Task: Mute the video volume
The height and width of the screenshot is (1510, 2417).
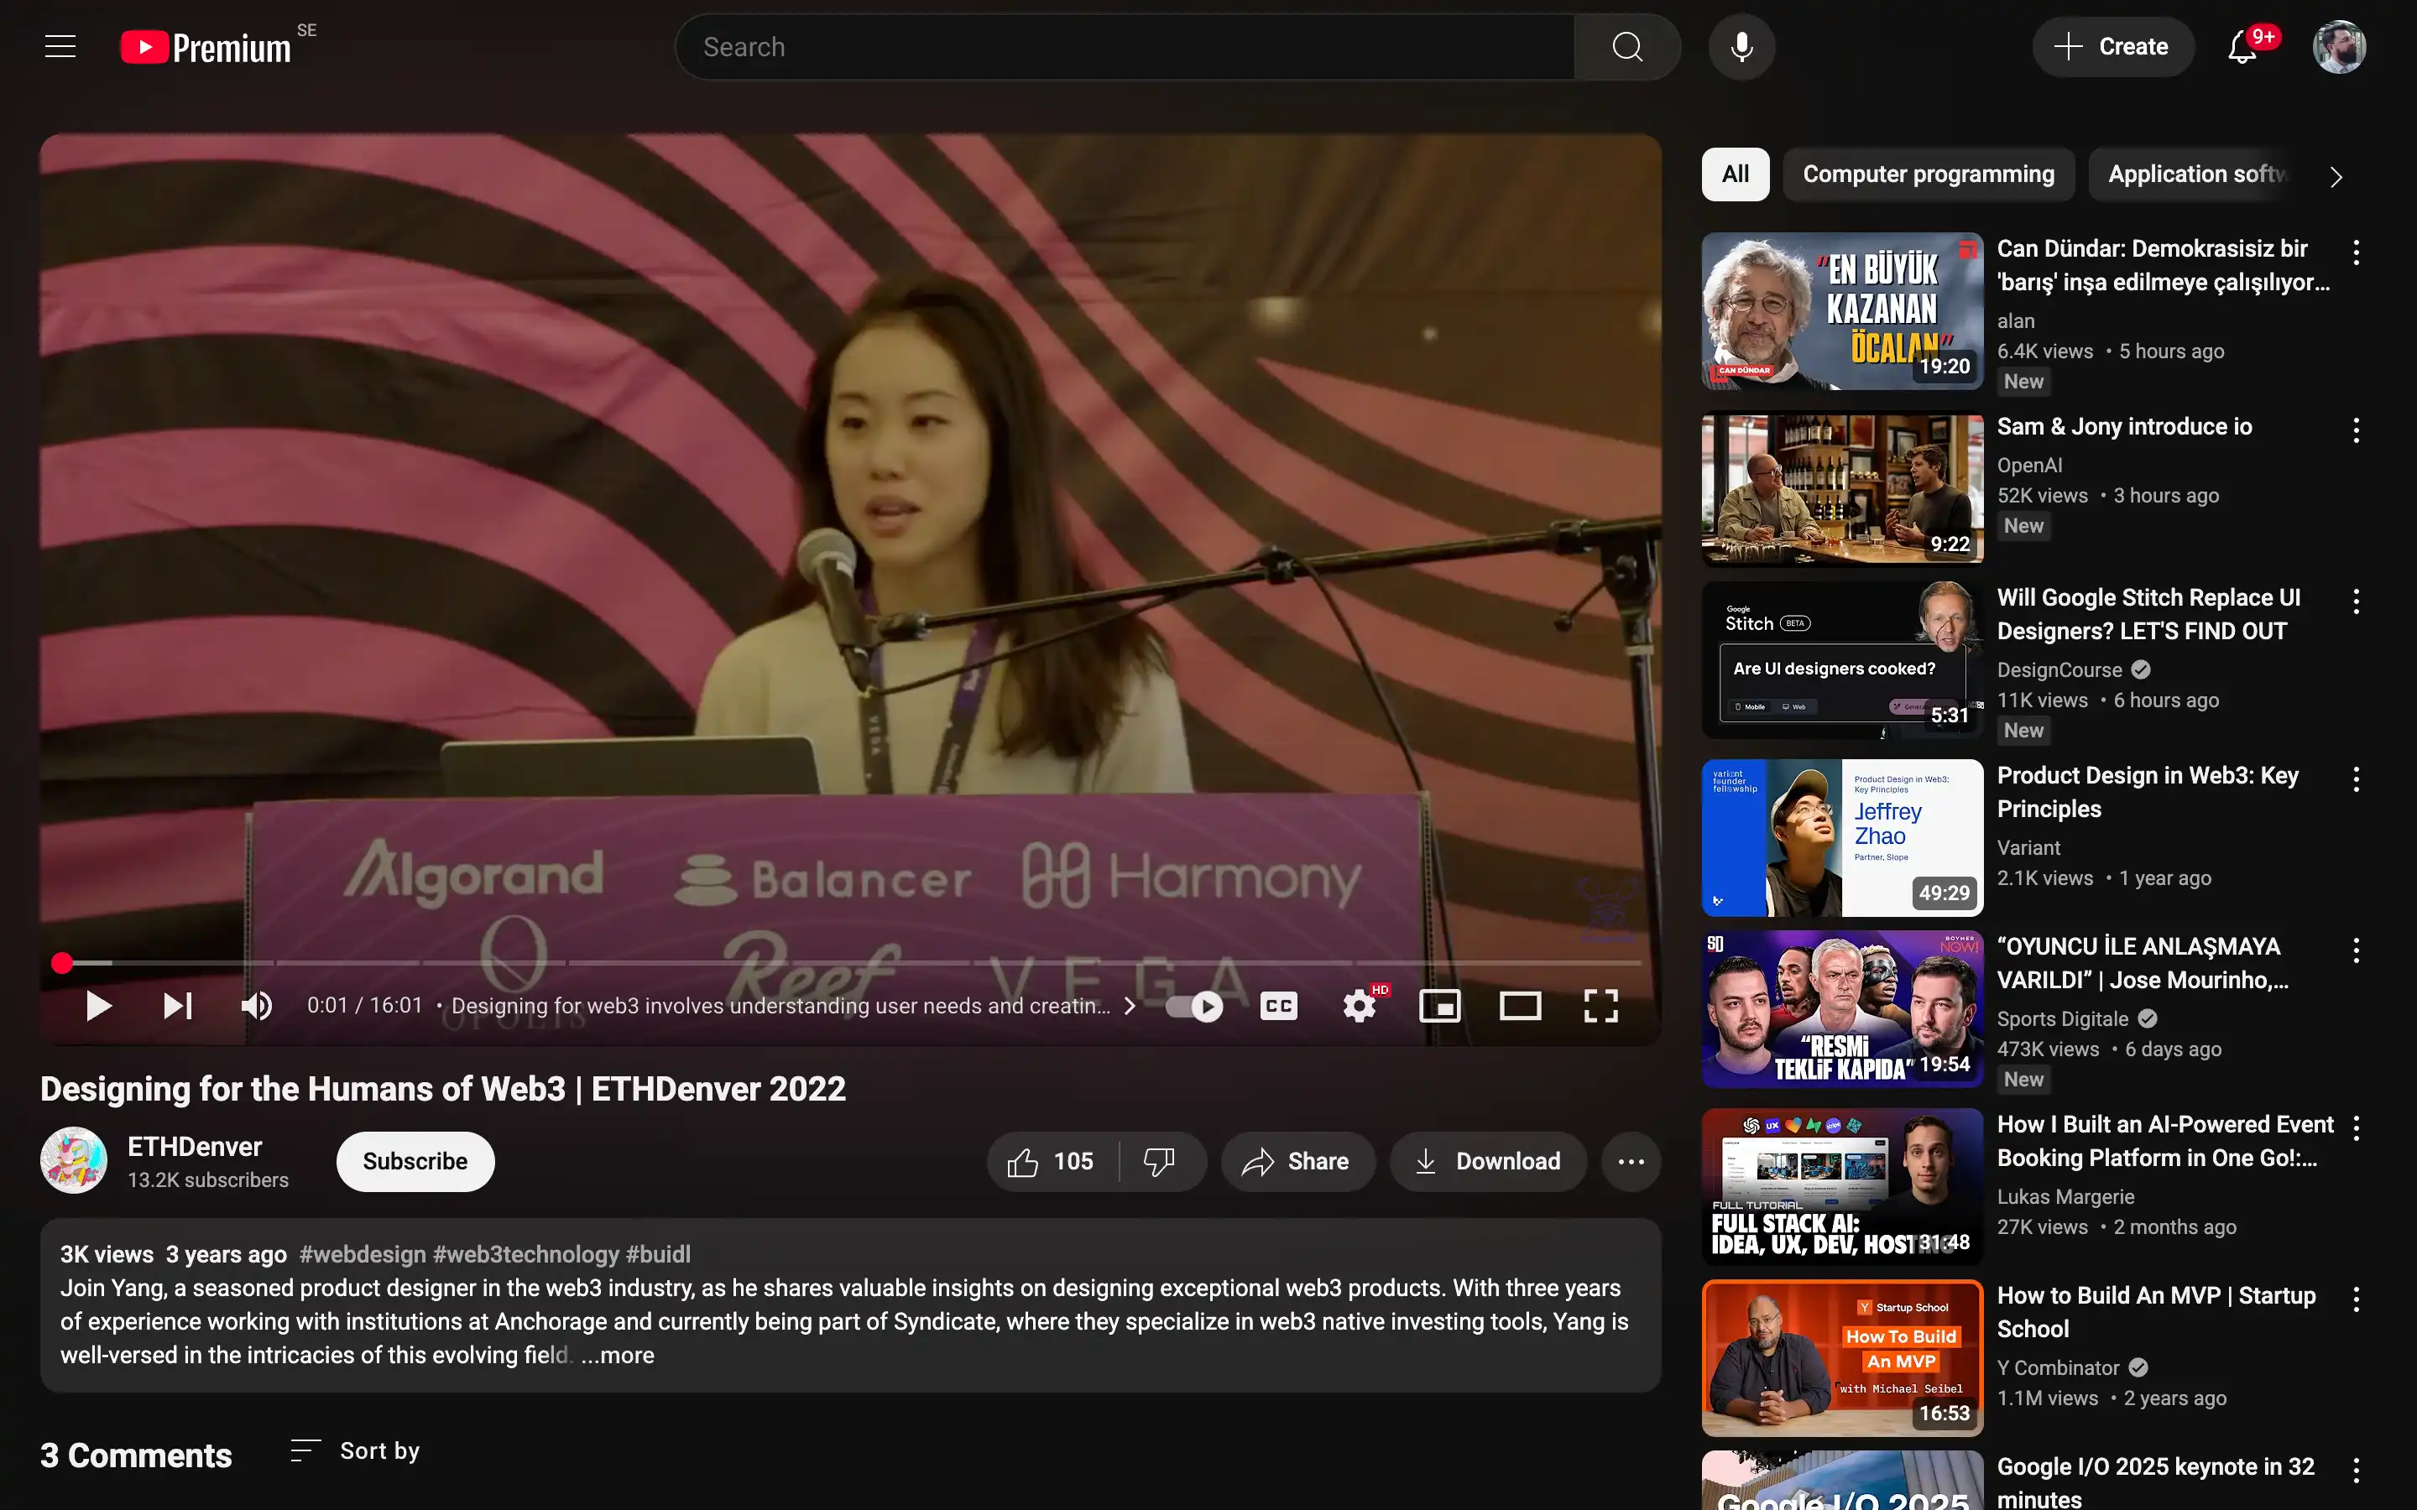Action: (257, 1006)
